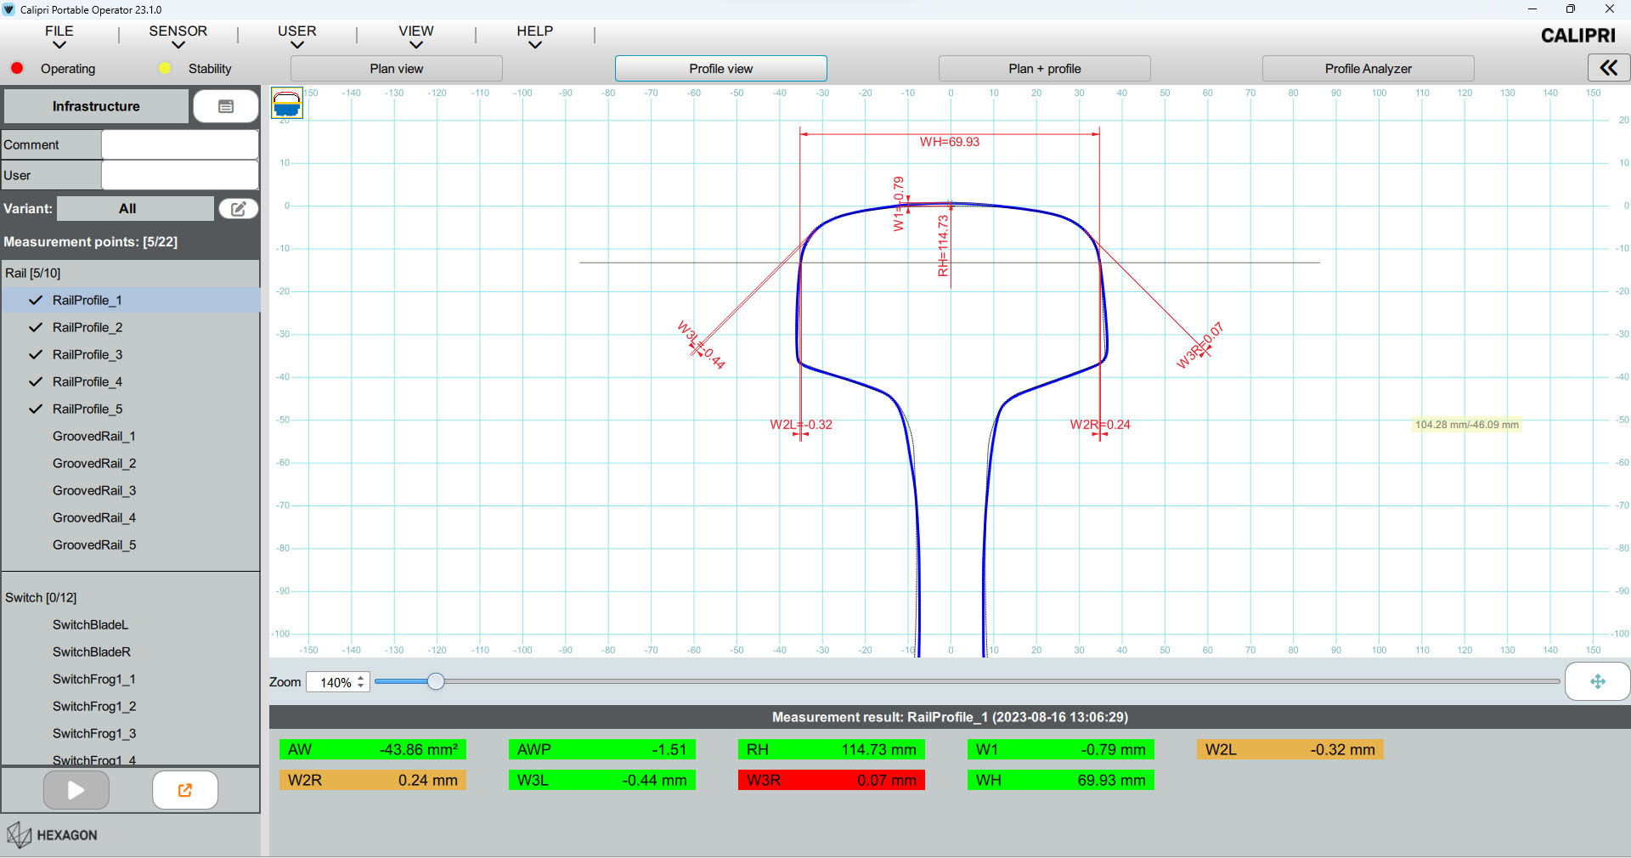Click the pan/move arrows icon
1631x858 pixels.
[1597, 681]
